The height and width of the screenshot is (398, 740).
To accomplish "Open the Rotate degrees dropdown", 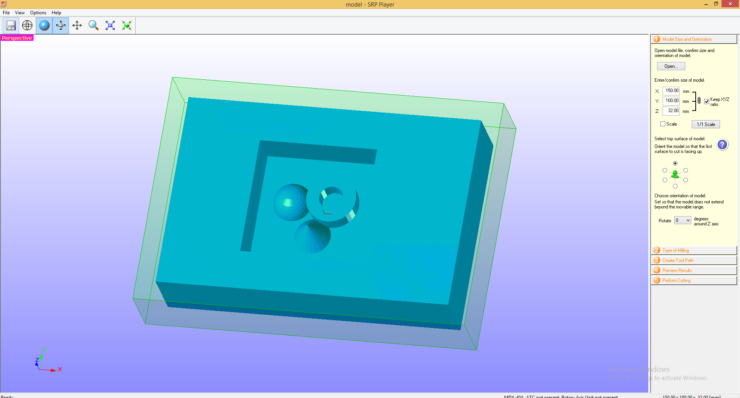I will click(683, 220).
